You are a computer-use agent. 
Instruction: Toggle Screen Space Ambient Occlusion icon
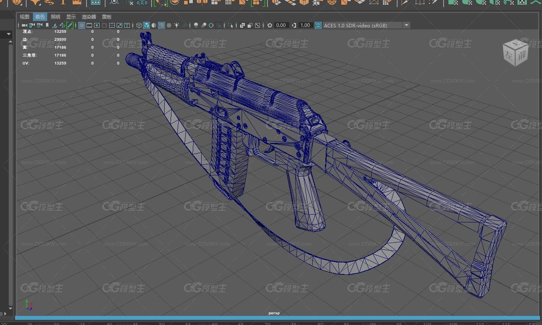pos(196,25)
